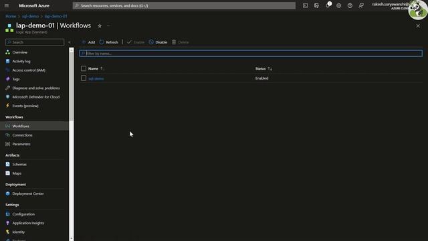Screen dimensions: 428x241
Task: Disable the selected workflow
Action: click(158, 42)
